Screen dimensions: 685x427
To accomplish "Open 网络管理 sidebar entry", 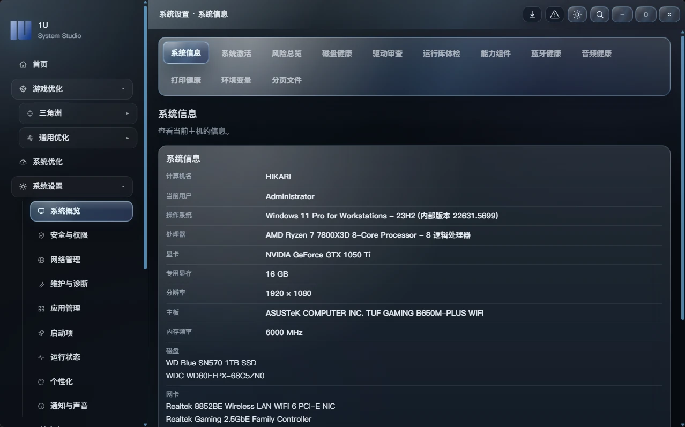I will coord(81,260).
